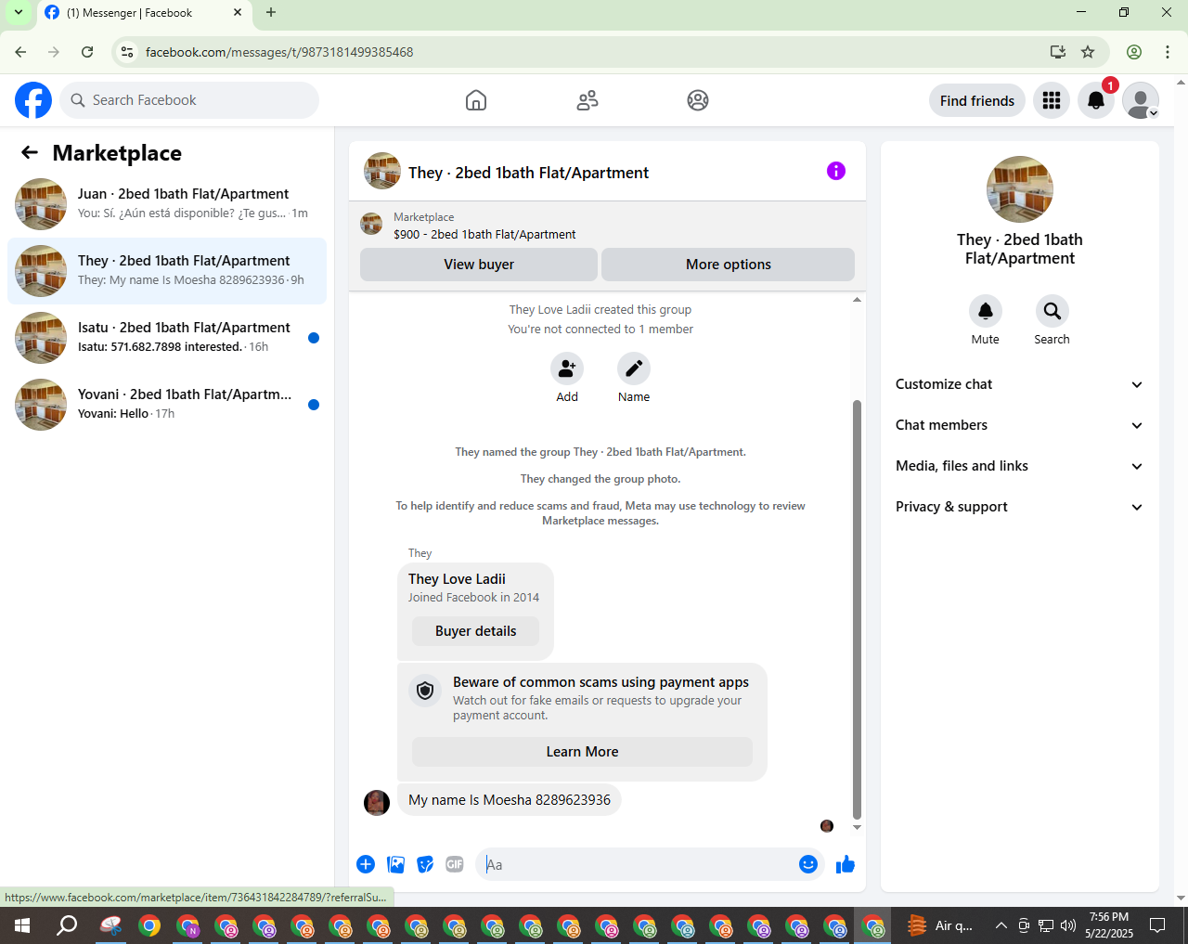The image size is (1188, 944).
Task: Open Chrome's three-dot menu
Action: [x=1168, y=52]
